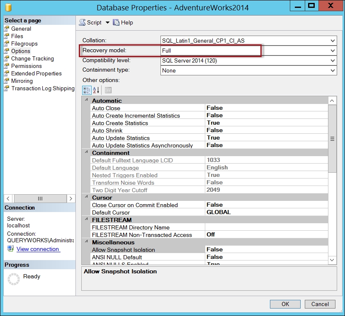Click the OK button
345x316 pixels.
[x=285, y=304]
